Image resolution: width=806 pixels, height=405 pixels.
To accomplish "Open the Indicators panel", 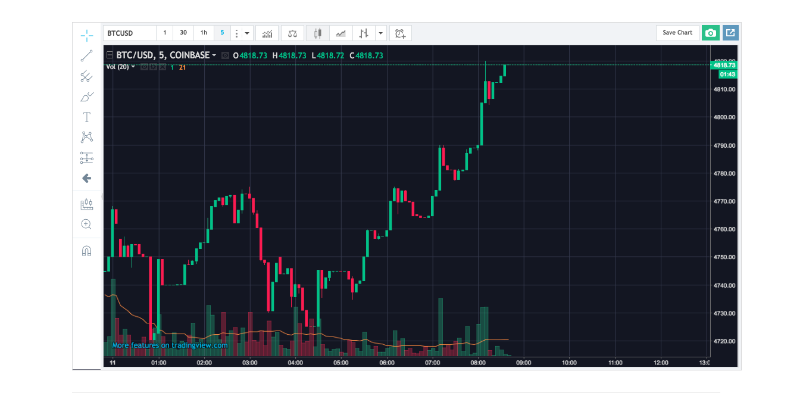I will pyautogui.click(x=267, y=33).
